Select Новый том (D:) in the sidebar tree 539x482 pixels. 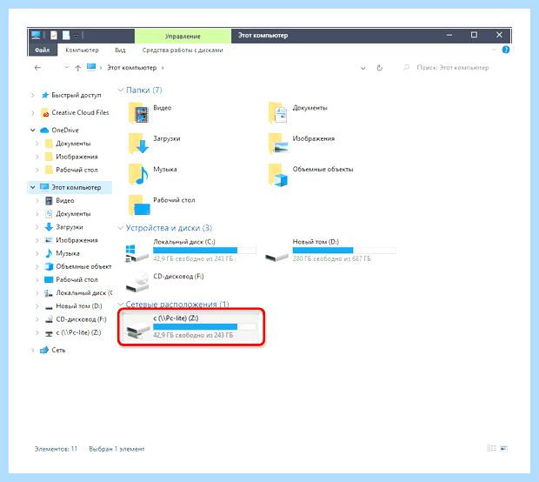click(79, 306)
